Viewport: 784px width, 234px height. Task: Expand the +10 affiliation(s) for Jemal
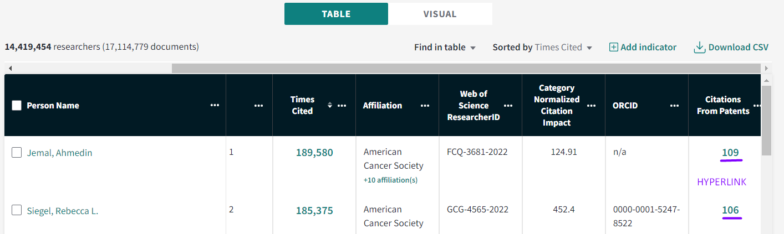point(390,180)
